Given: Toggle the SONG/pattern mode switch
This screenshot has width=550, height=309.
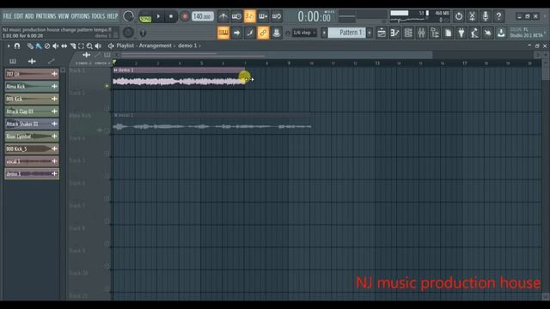Looking at the screenshot, I should tap(145, 17).
